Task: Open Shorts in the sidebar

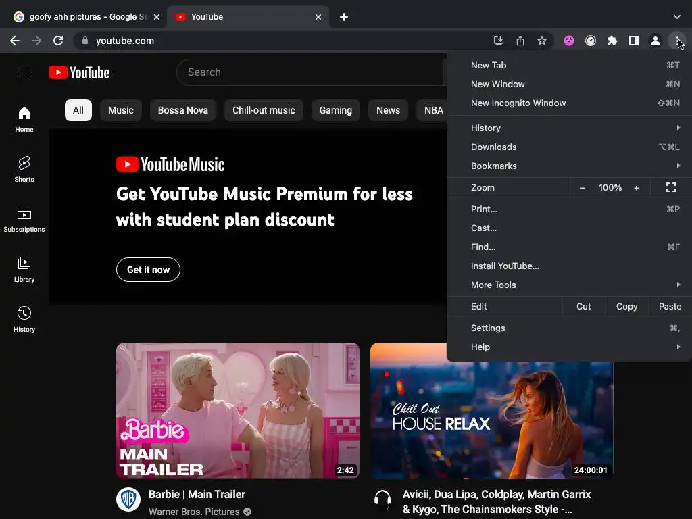Action: pyautogui.click(x=24, y=169)
